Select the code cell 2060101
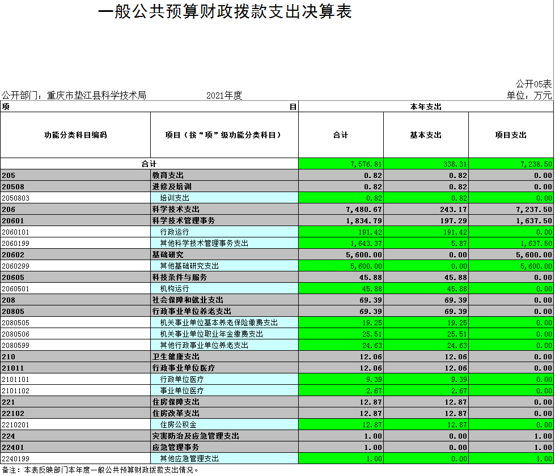Screen dimensions: 555x476 pos(75,232)
